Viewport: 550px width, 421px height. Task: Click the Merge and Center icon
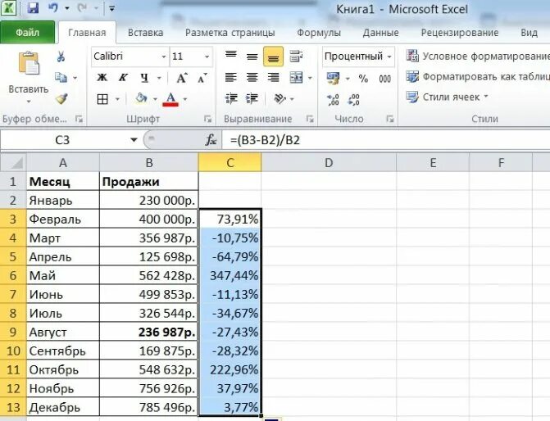pyautogui.click(x=297, y=78)
